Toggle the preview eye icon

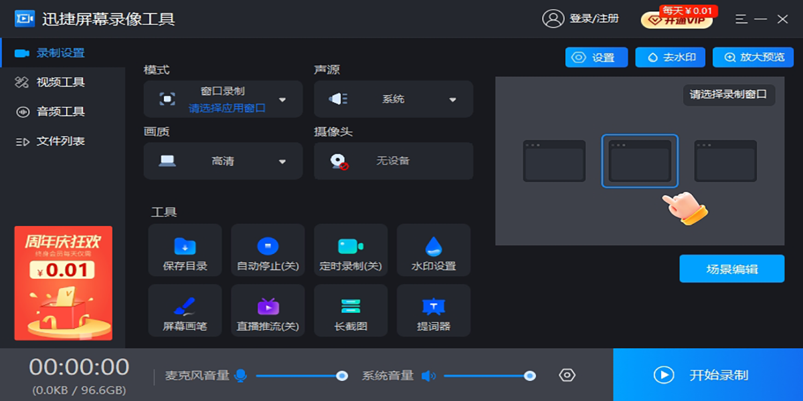click(565, 375)
